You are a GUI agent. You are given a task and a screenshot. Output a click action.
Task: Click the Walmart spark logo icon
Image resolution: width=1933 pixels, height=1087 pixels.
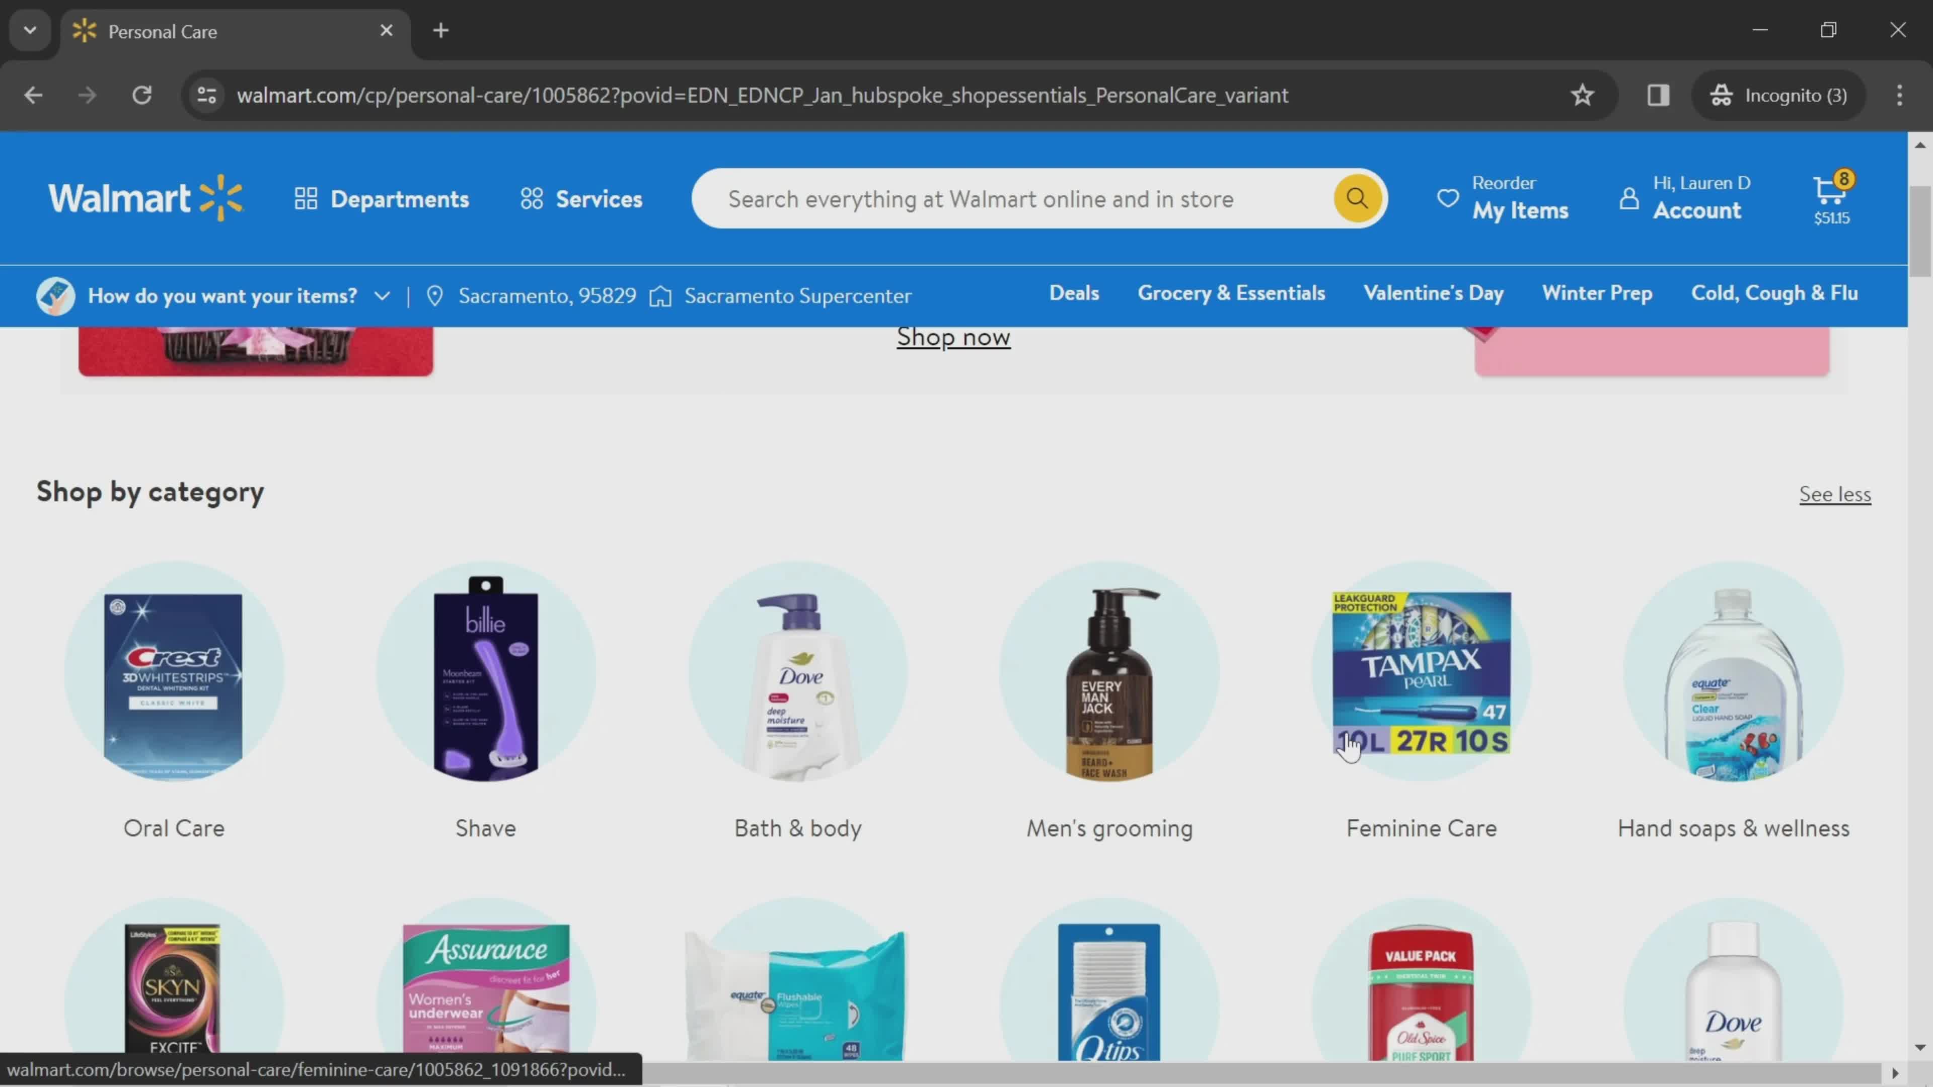pyautogui.click(x=216, y=198)
